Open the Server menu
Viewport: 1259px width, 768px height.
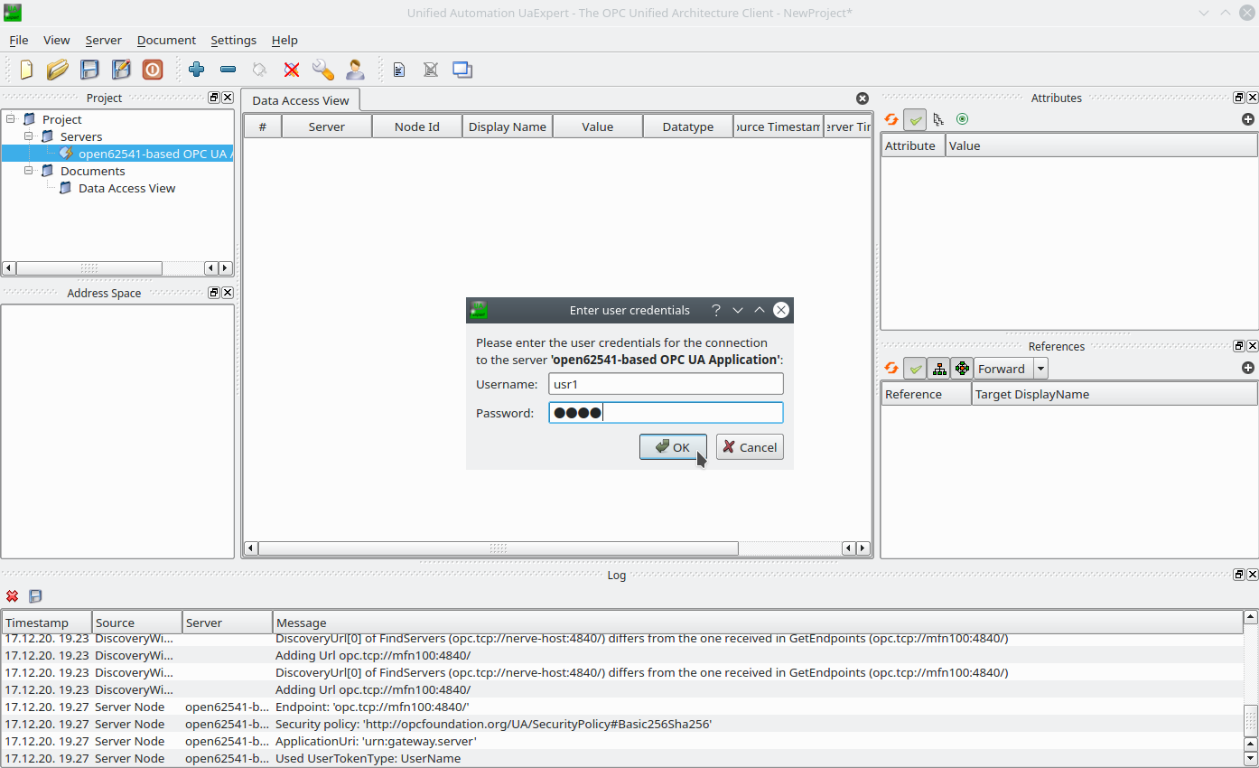tap(103, 41)
